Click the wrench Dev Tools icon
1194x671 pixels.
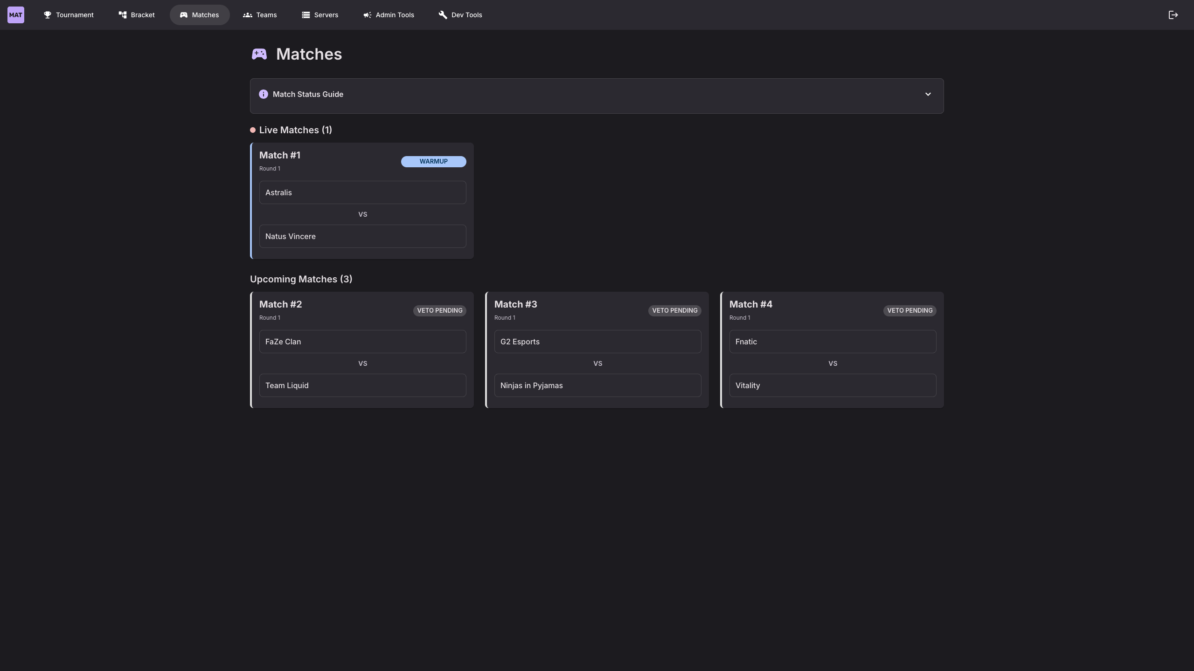pos(443,15)
